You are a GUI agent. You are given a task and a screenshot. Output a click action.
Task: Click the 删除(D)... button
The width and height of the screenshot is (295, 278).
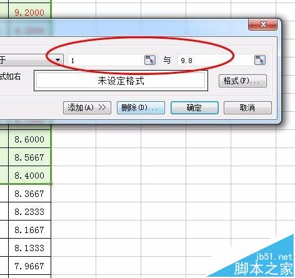point(141,107)
